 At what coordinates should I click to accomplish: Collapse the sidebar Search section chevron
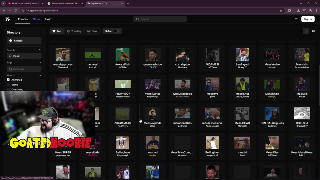40,50
